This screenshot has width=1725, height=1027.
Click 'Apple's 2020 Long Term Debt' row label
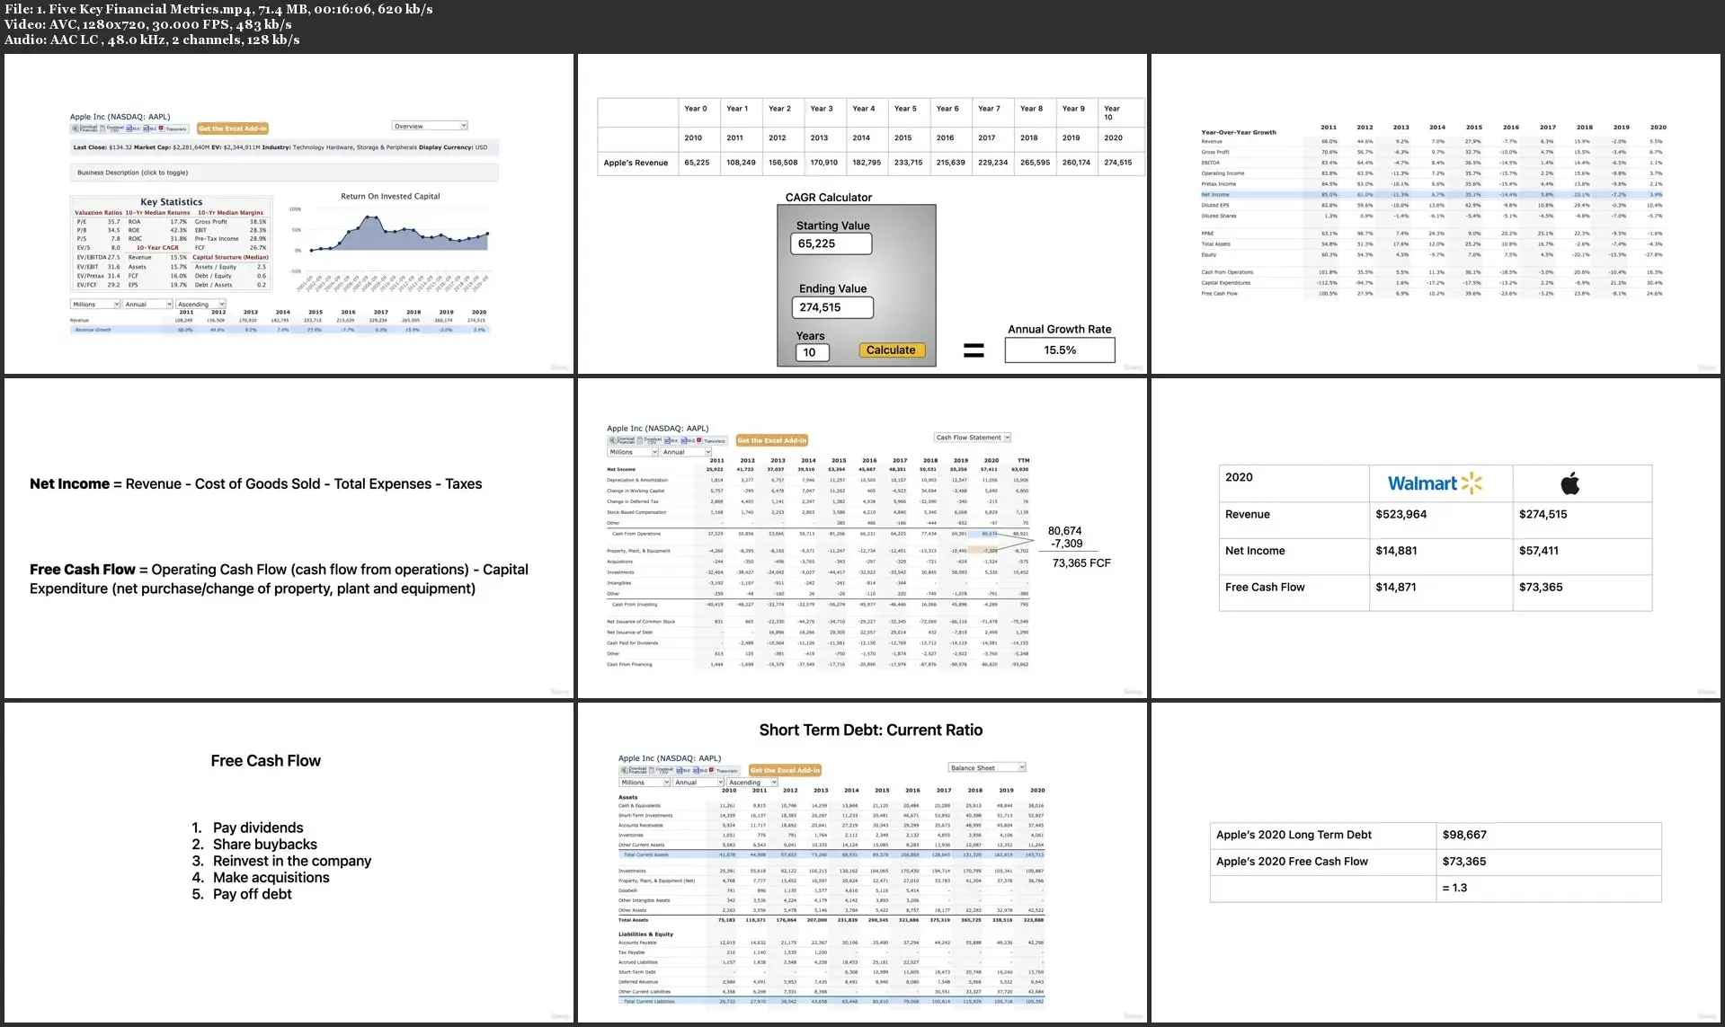pyautogui.click(x=1294, y=835)
